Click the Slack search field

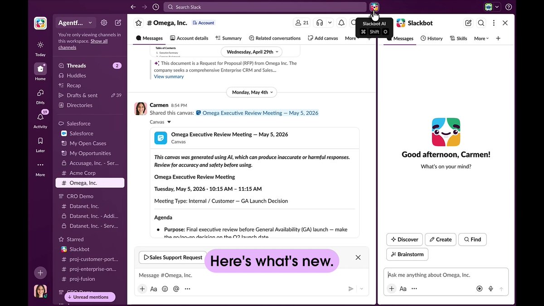(265, 7)
